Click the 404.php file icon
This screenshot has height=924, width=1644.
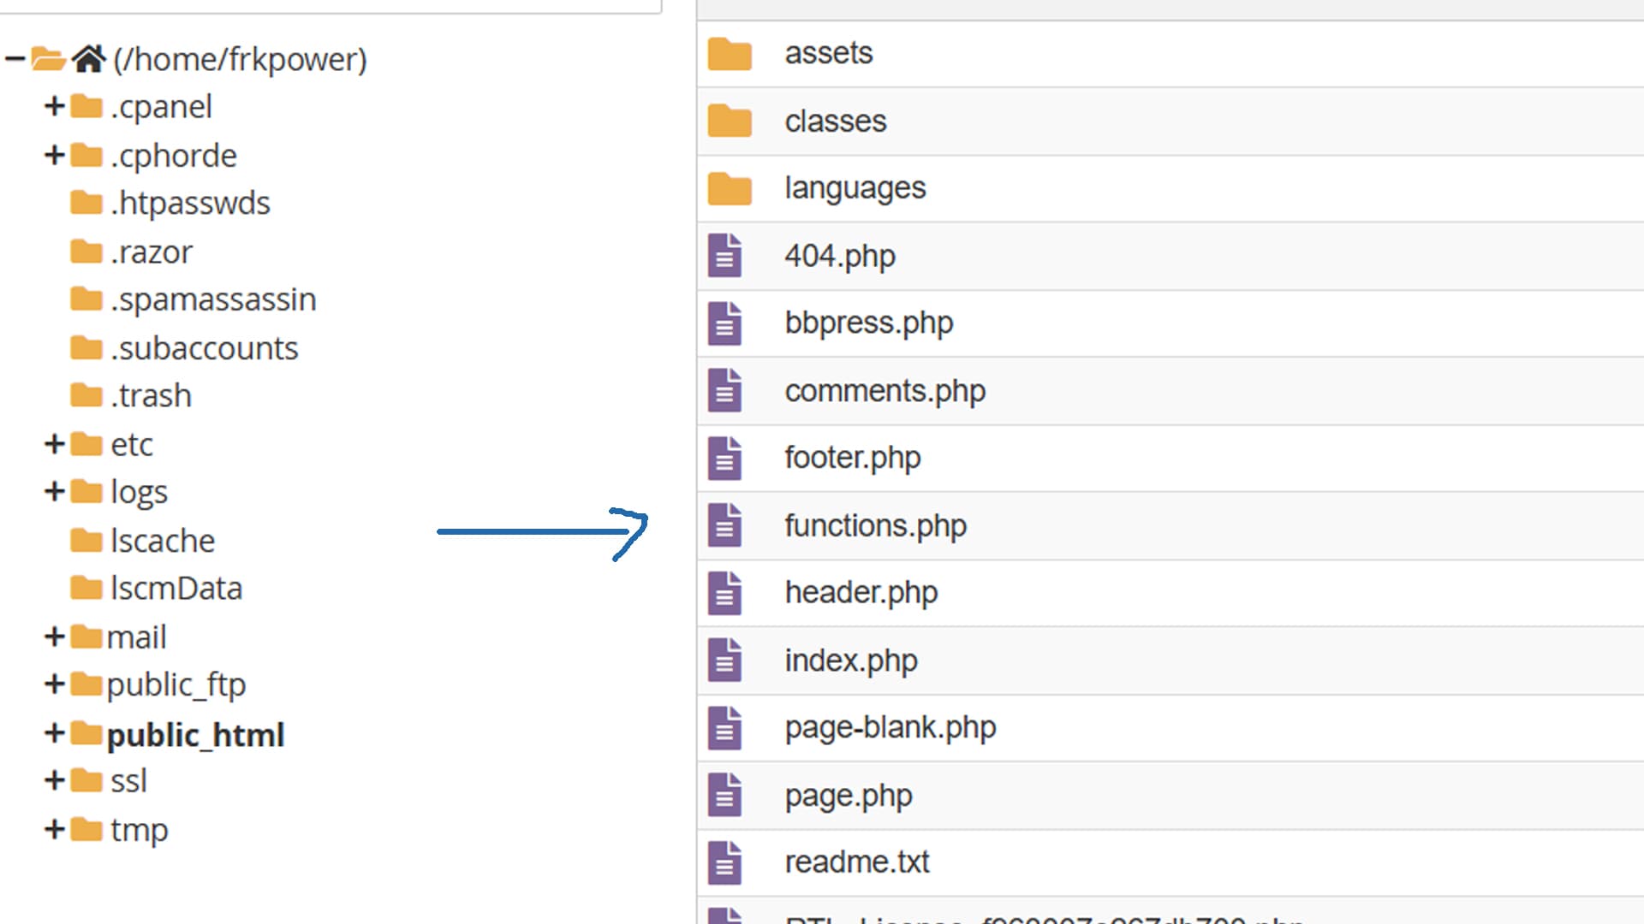pyautogui.click(x=724, y=255)
